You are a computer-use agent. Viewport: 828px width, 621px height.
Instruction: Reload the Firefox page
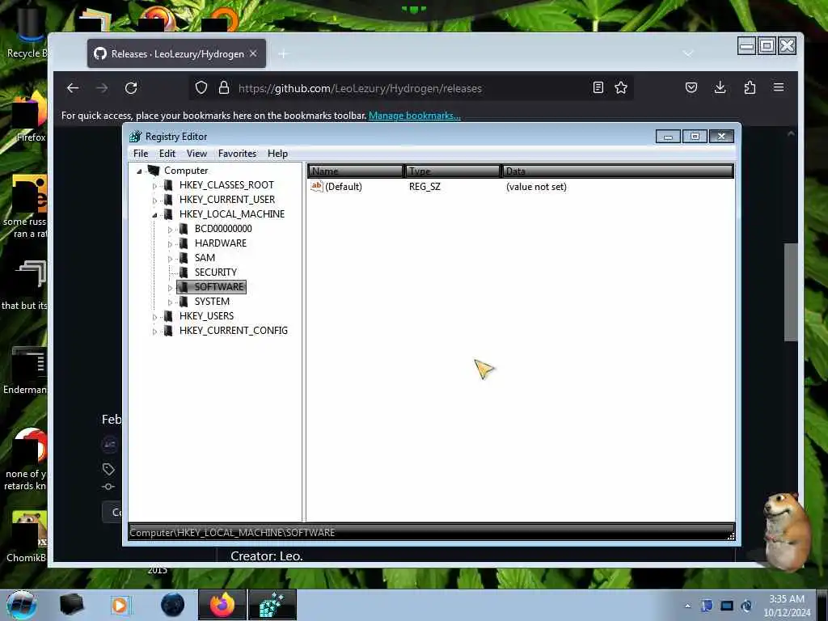131,88
